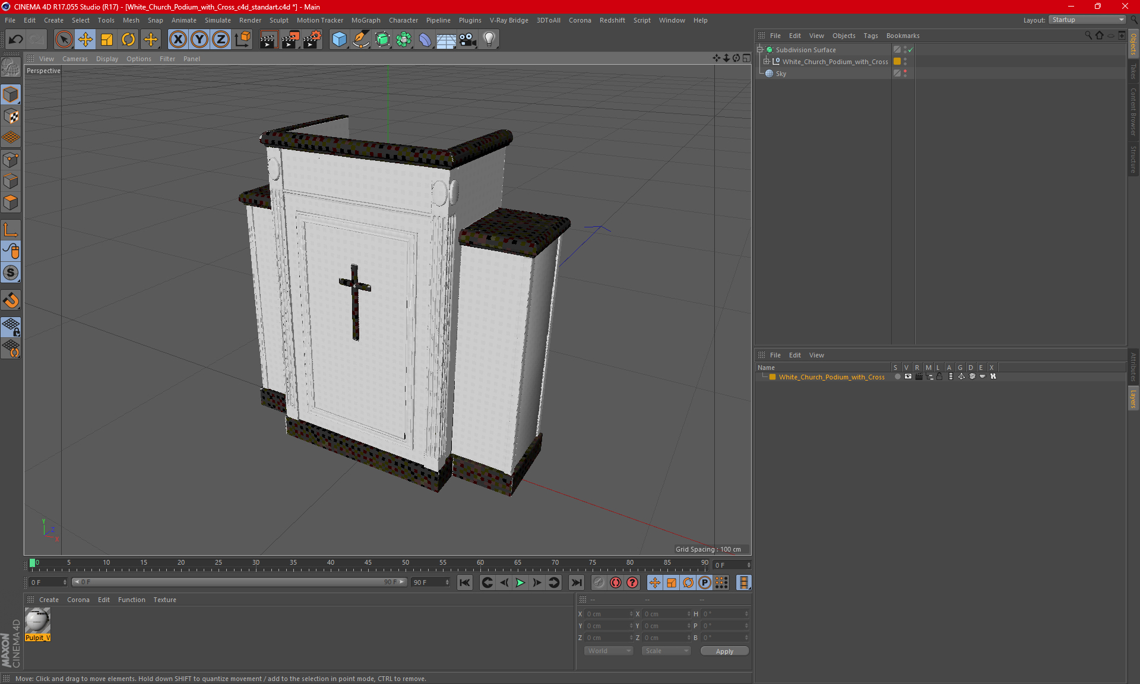The width and height of the screenshot is (1140, 684).
Task: Expand the Subdivision Surface tree item
Action: pos(760,50)
